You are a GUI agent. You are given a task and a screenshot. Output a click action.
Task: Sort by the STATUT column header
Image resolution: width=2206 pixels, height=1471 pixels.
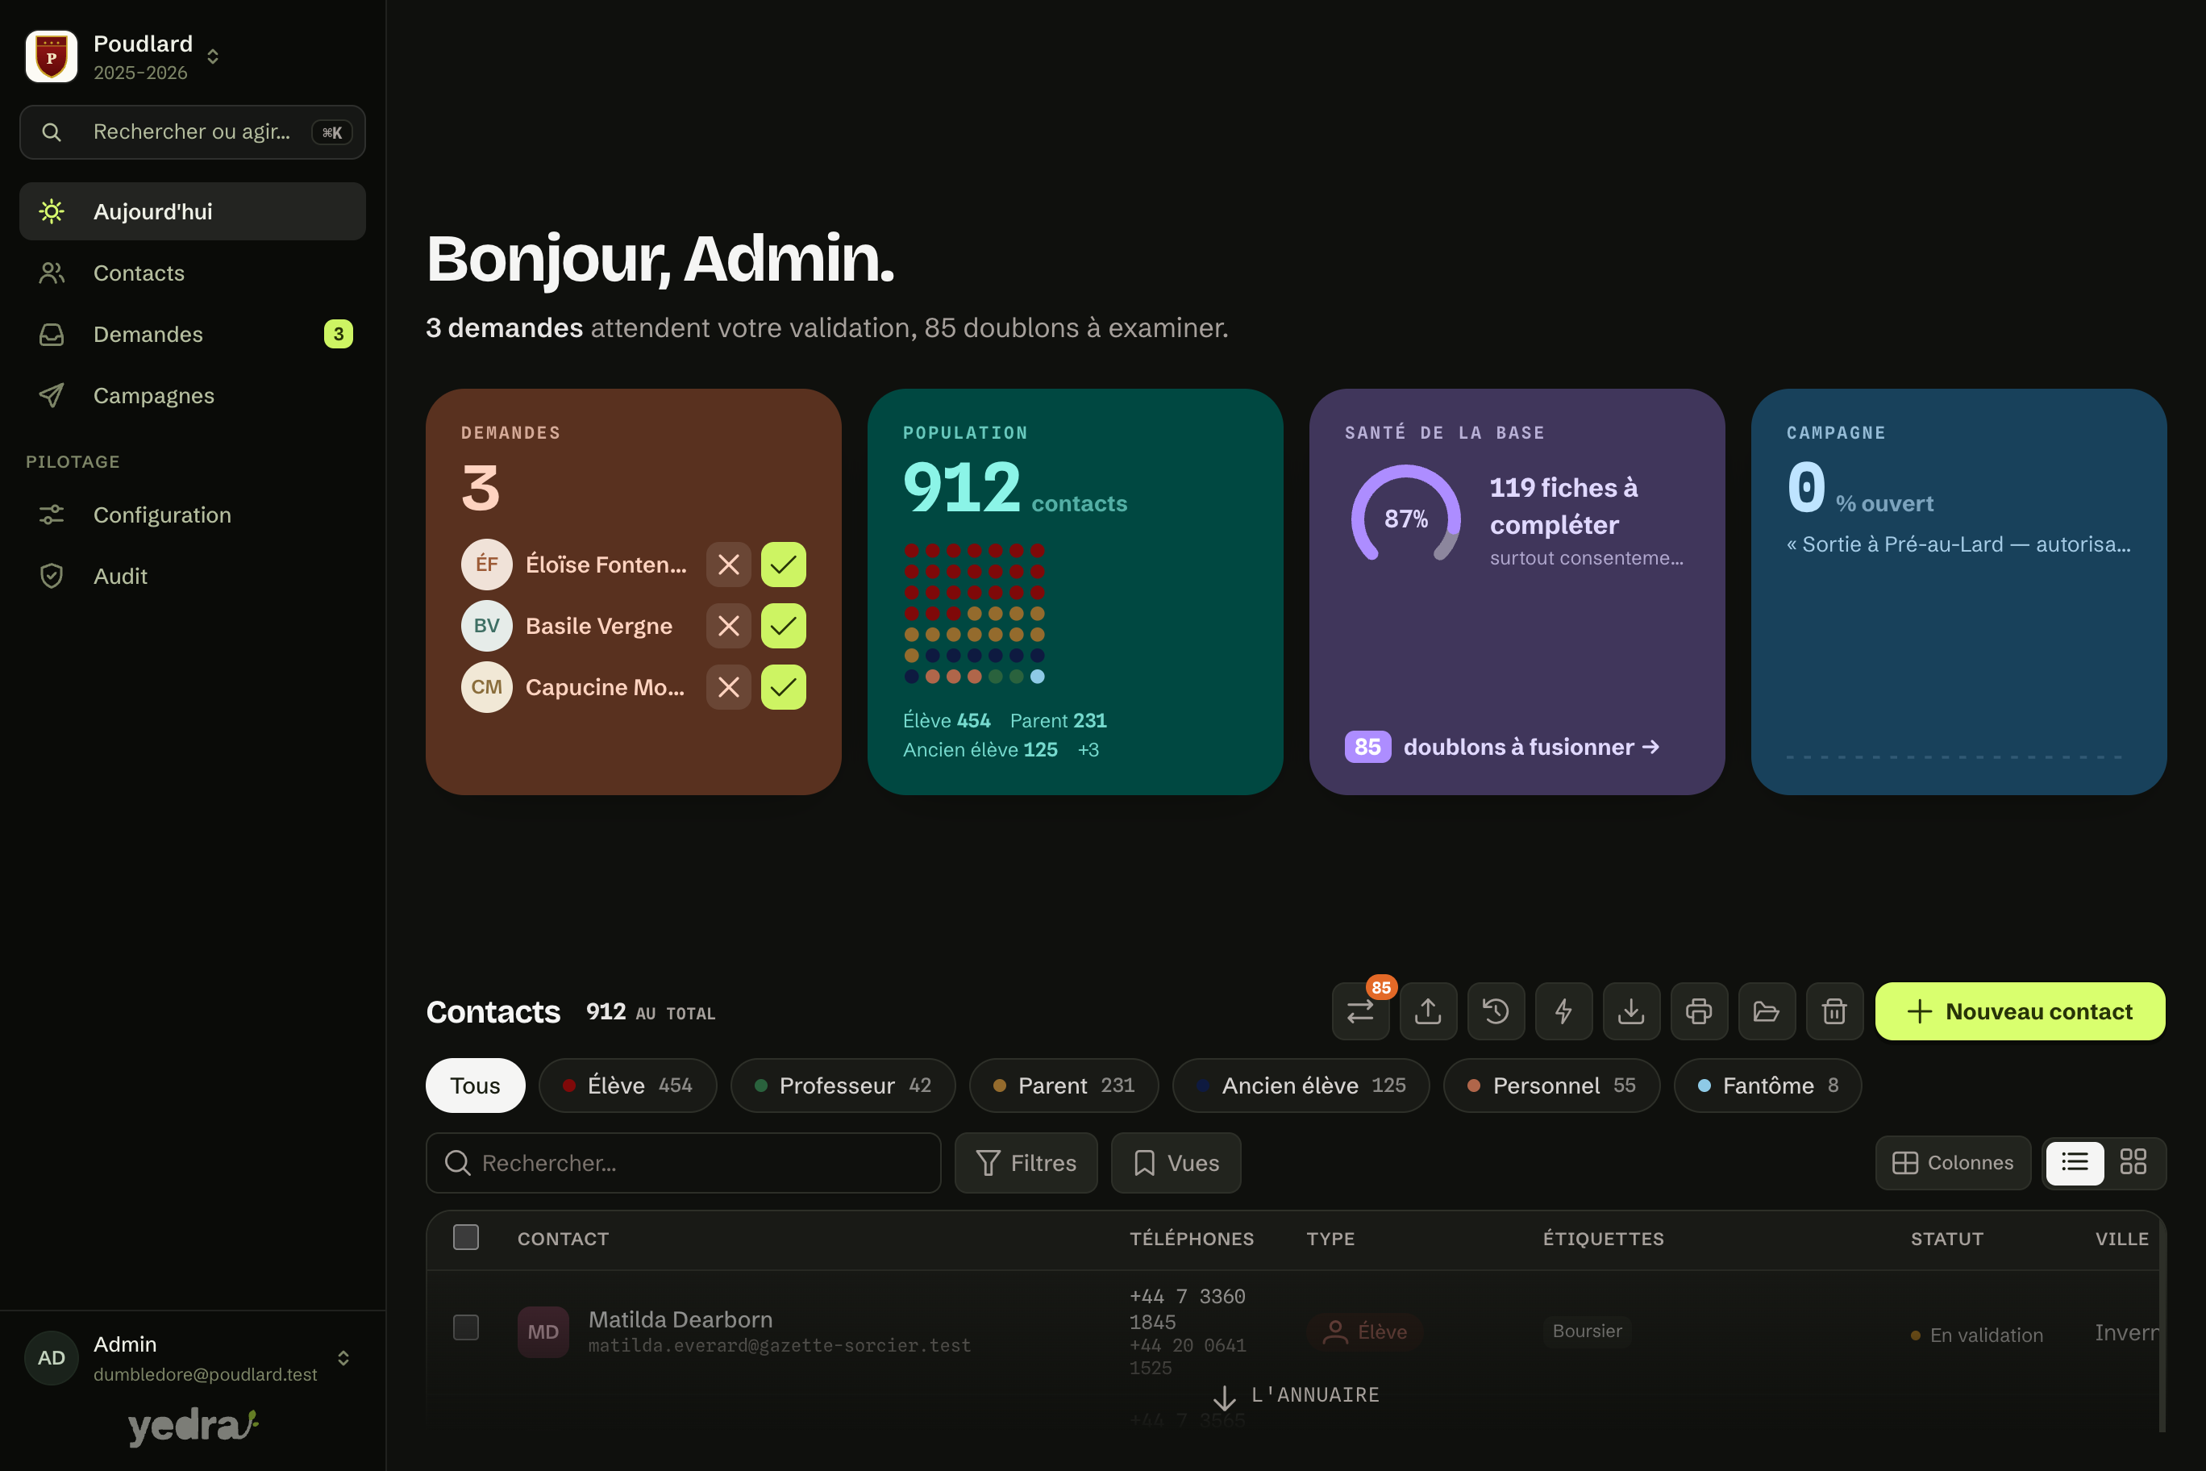[1947, 1239]
